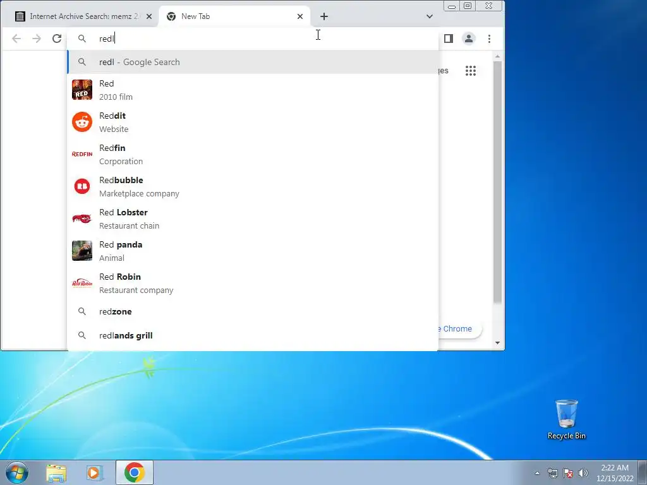Viewport: 647px width, 485px height.
Task: Click the Customize Chrome button
Action: [x=459, y=328]
